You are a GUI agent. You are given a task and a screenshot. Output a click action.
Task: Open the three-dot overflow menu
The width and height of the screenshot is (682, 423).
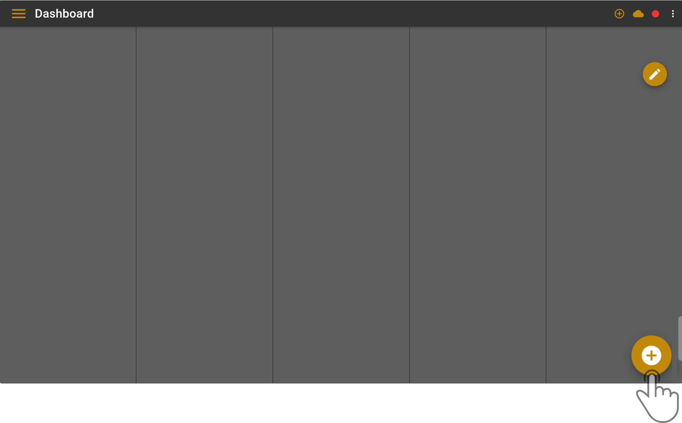pyautogui.click(x=673, y=13)
